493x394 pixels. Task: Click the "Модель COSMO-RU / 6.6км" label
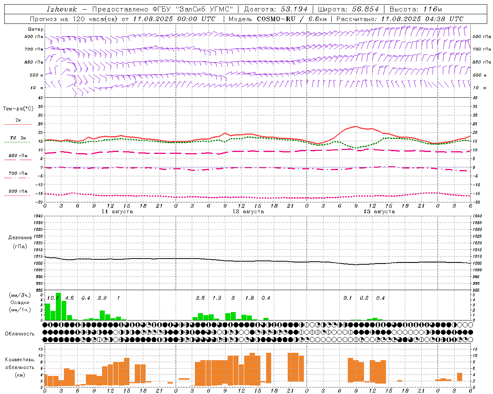278,19
